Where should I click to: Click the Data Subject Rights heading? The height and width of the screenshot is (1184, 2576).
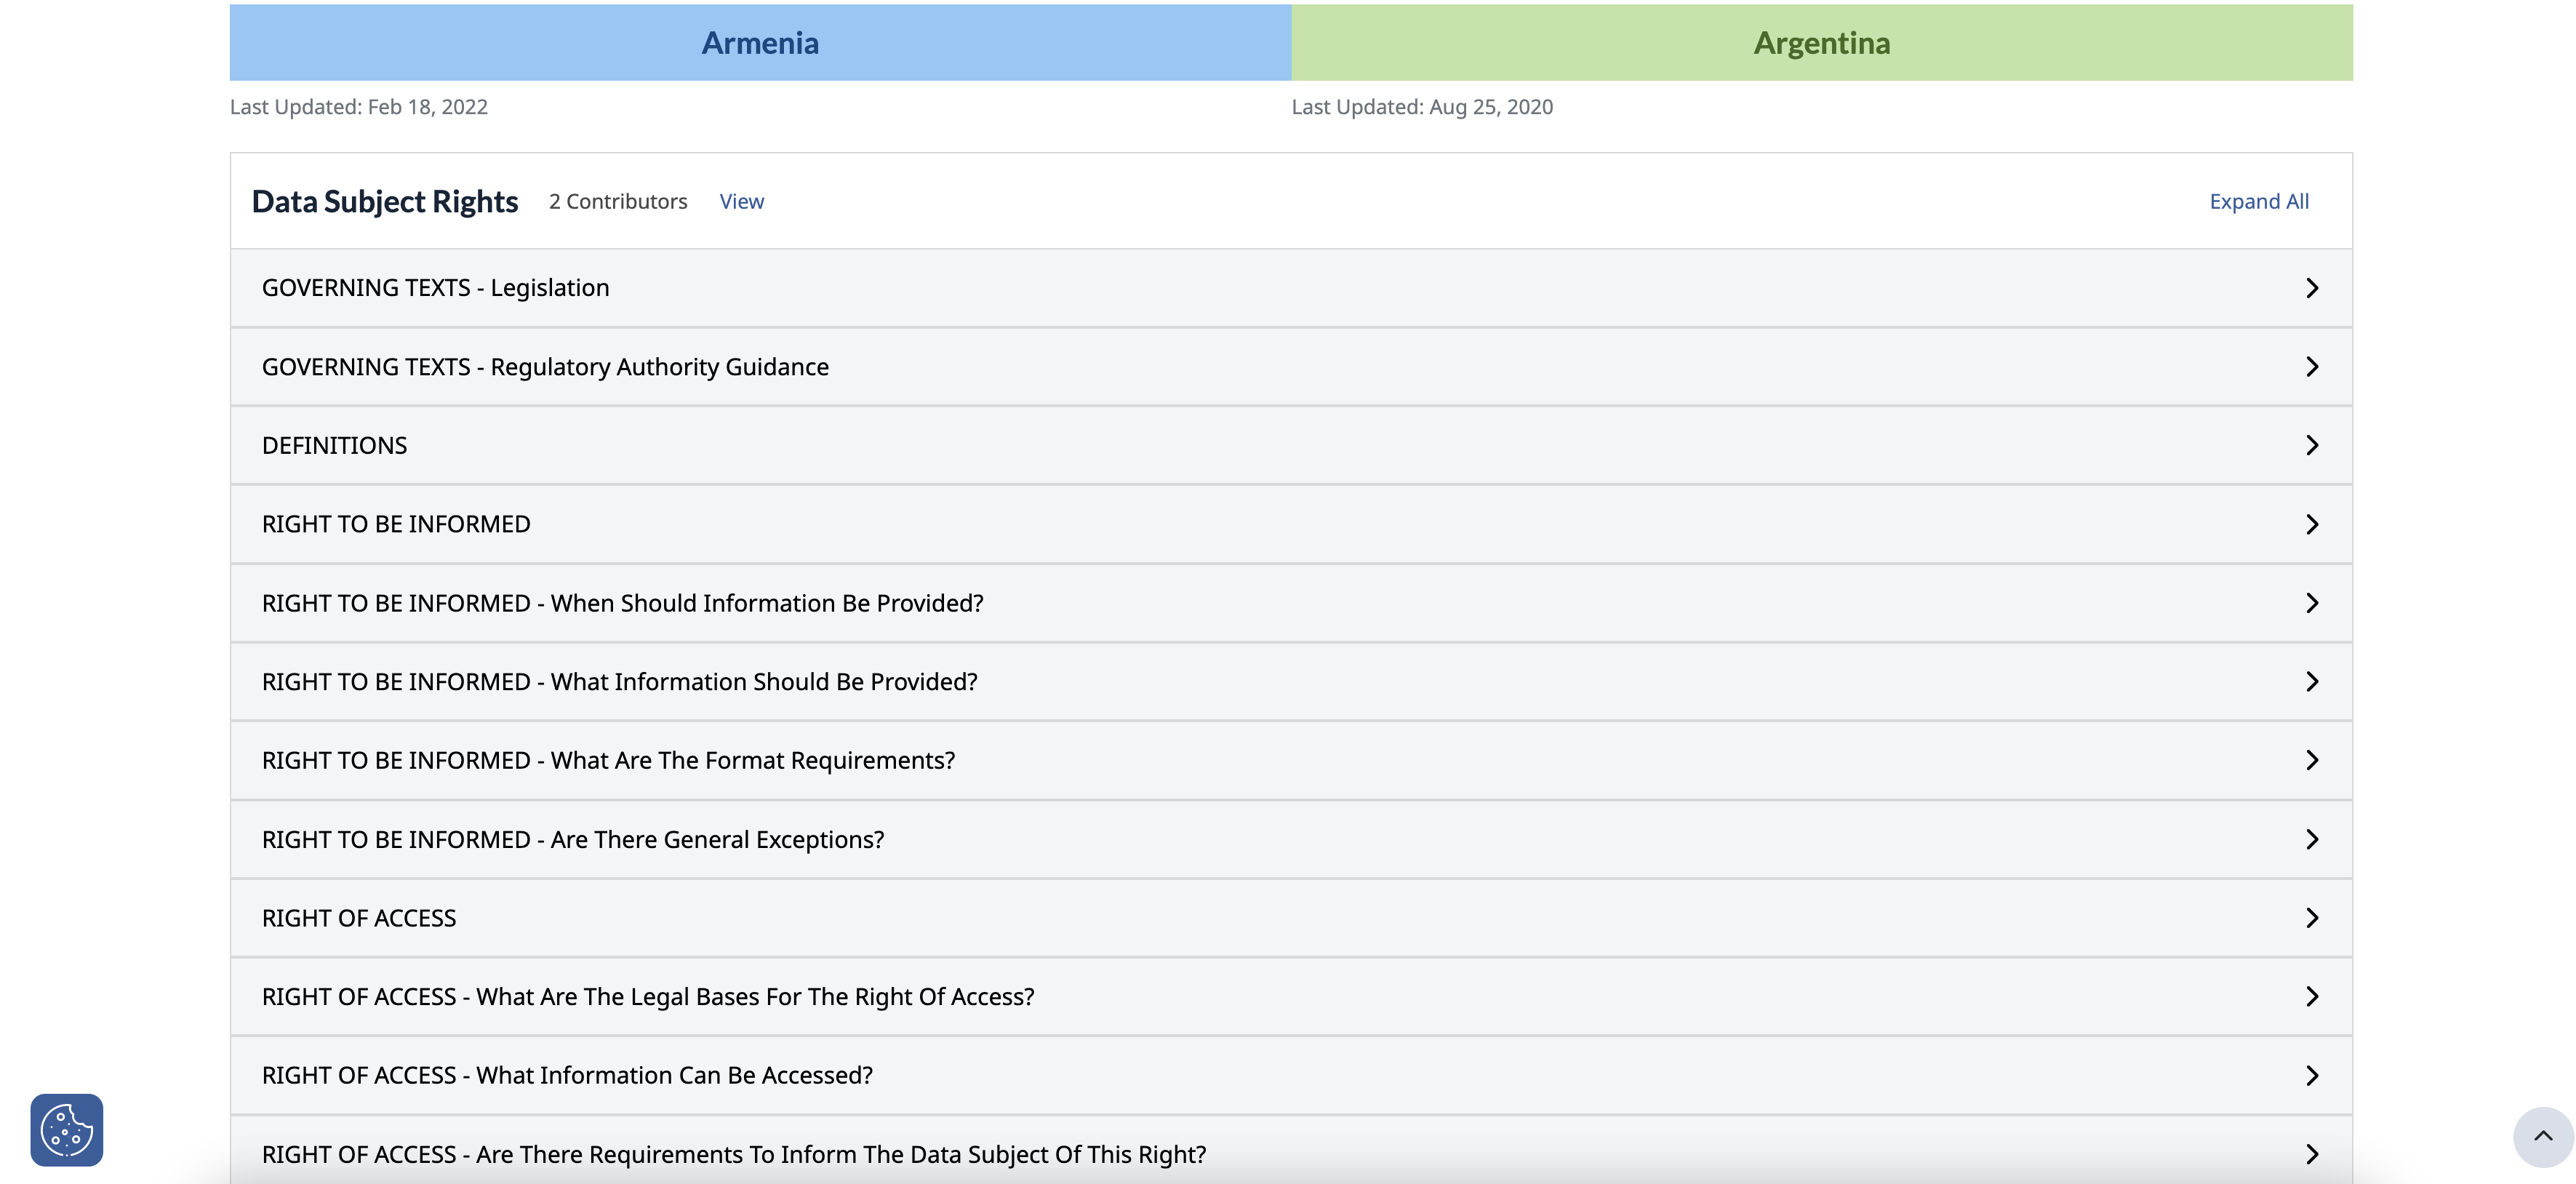coord(385,201)
